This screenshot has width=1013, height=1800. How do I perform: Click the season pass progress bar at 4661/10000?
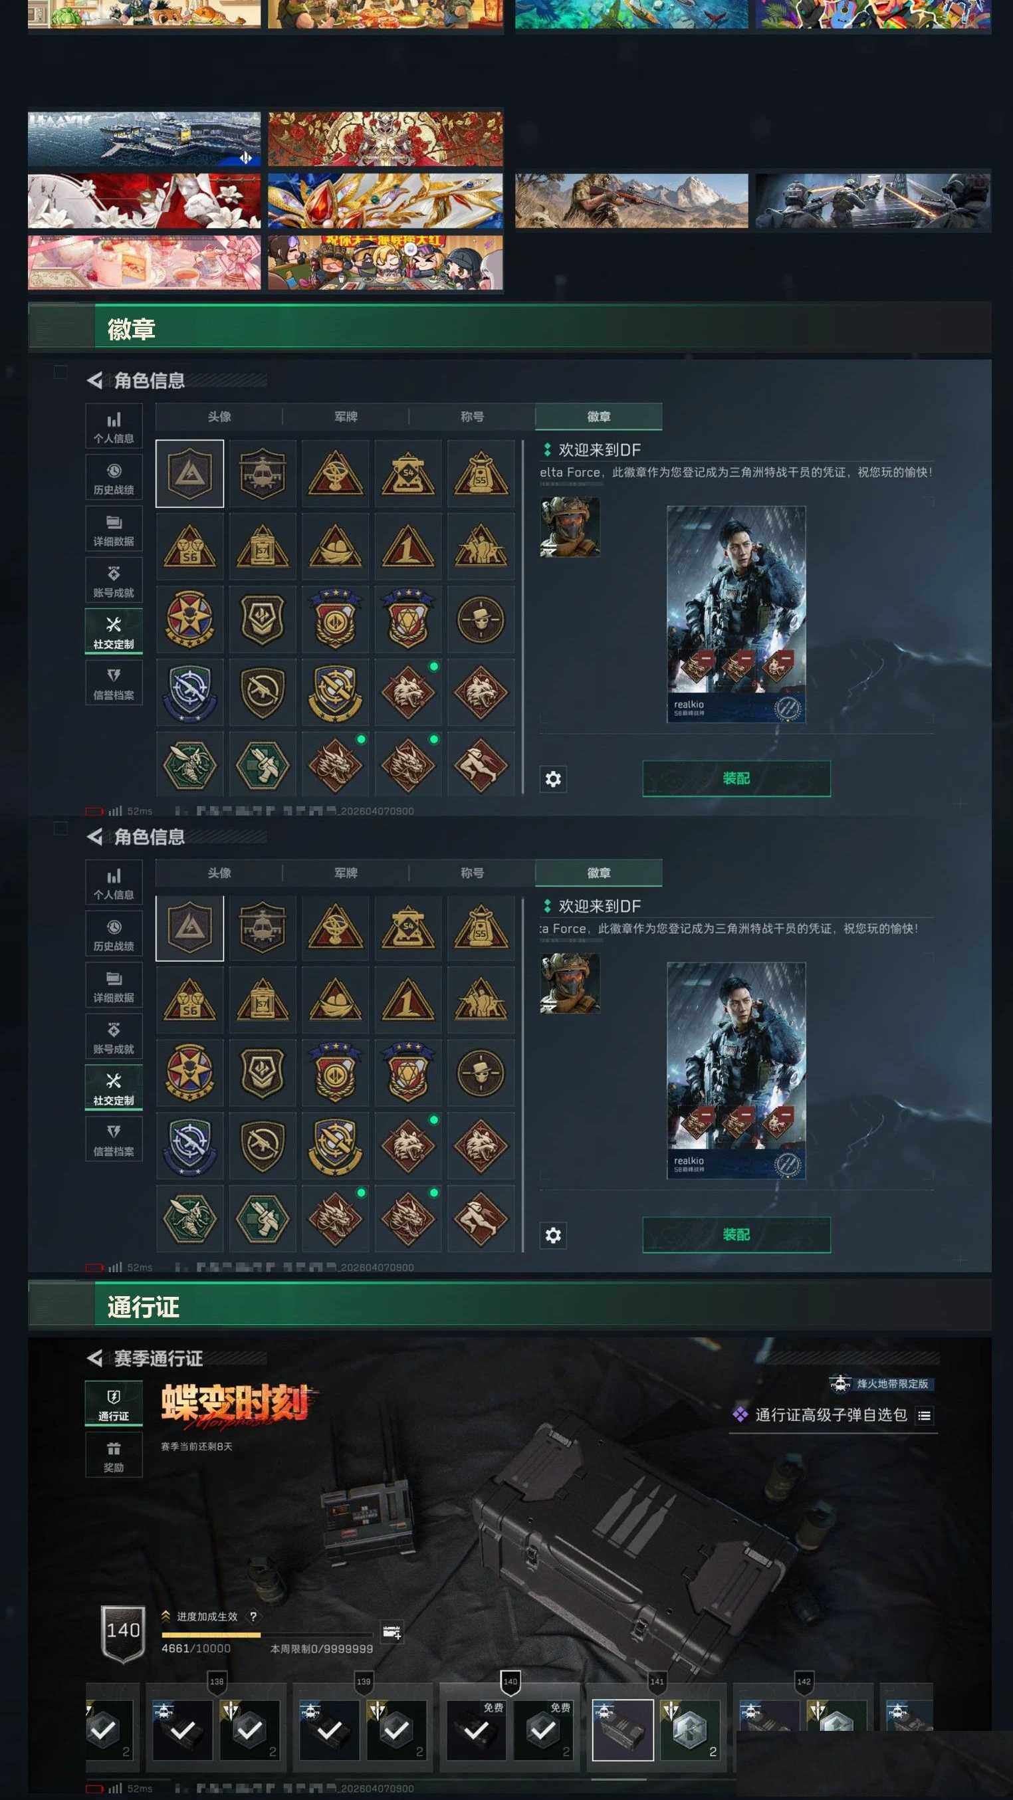pos(267,1635)
